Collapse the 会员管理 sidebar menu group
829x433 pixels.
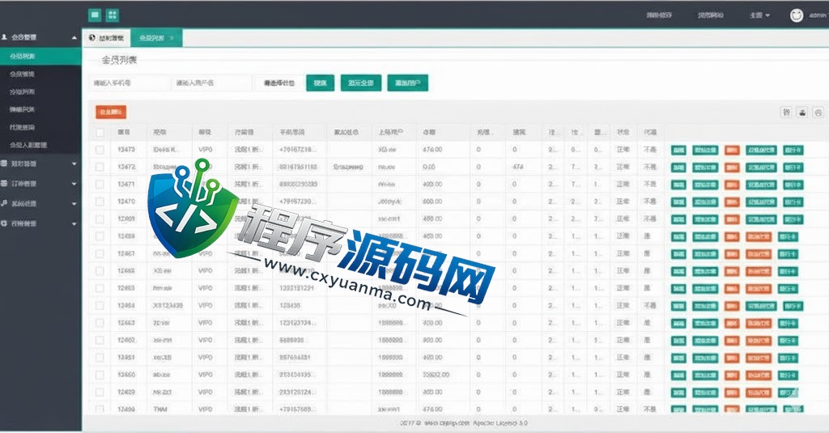click(40, 37)
